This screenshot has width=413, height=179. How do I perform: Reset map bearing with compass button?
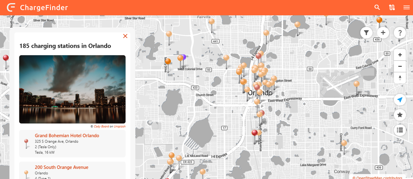pyautogui.click(x=400, y=78)
